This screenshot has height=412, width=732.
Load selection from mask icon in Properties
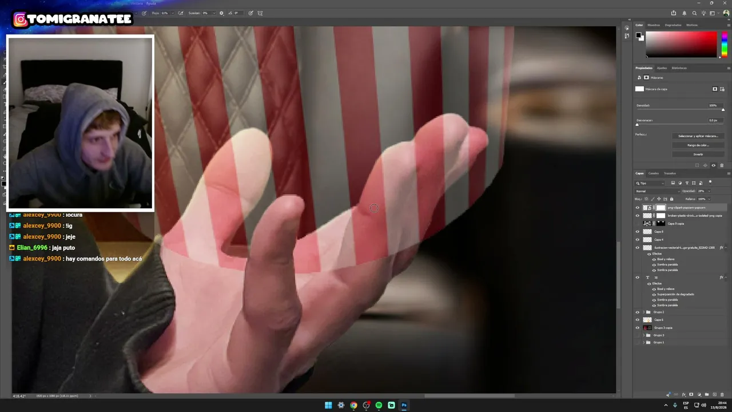pos(697,165)
